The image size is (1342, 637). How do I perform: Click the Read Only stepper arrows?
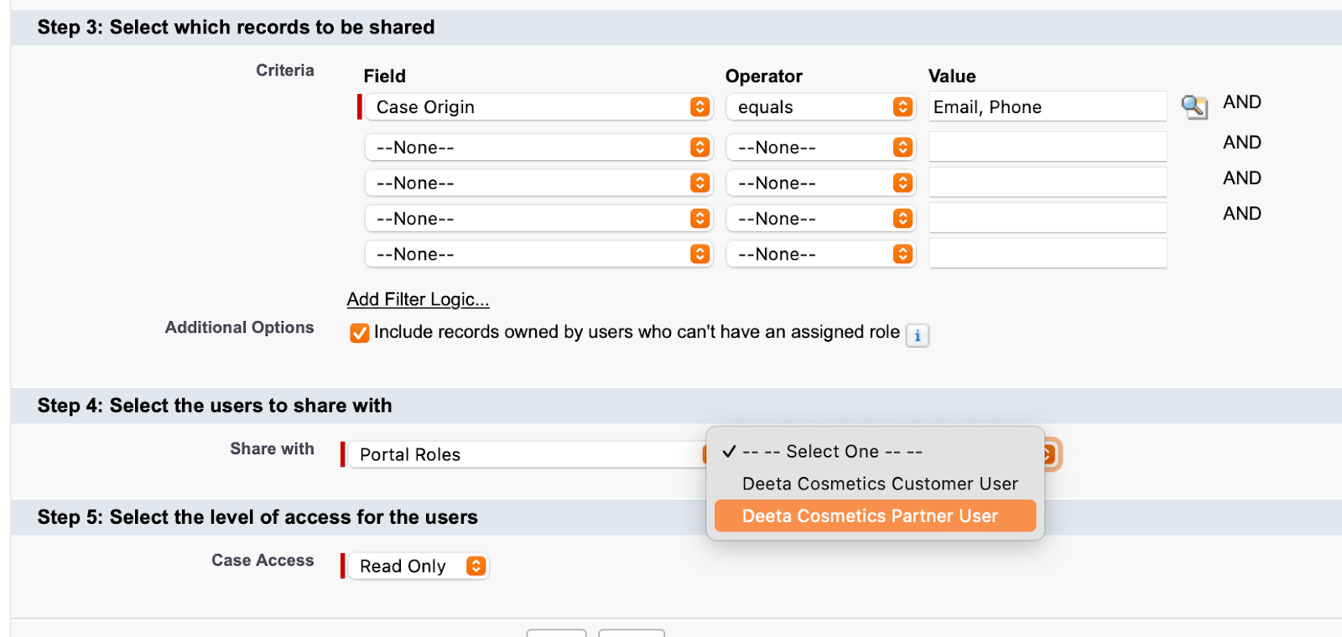tap(476, 566)
